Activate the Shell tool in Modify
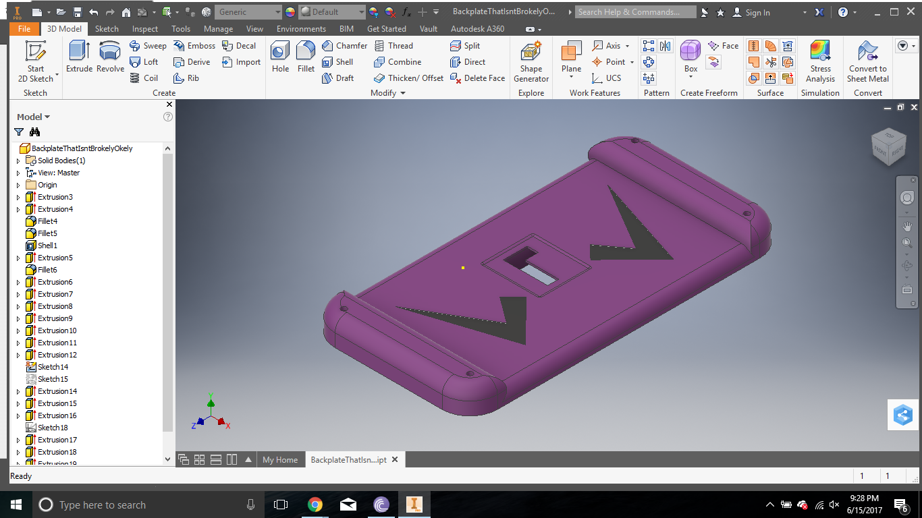Image resolution: width=922 pixels, height=518 pixels. click(337, 62)
